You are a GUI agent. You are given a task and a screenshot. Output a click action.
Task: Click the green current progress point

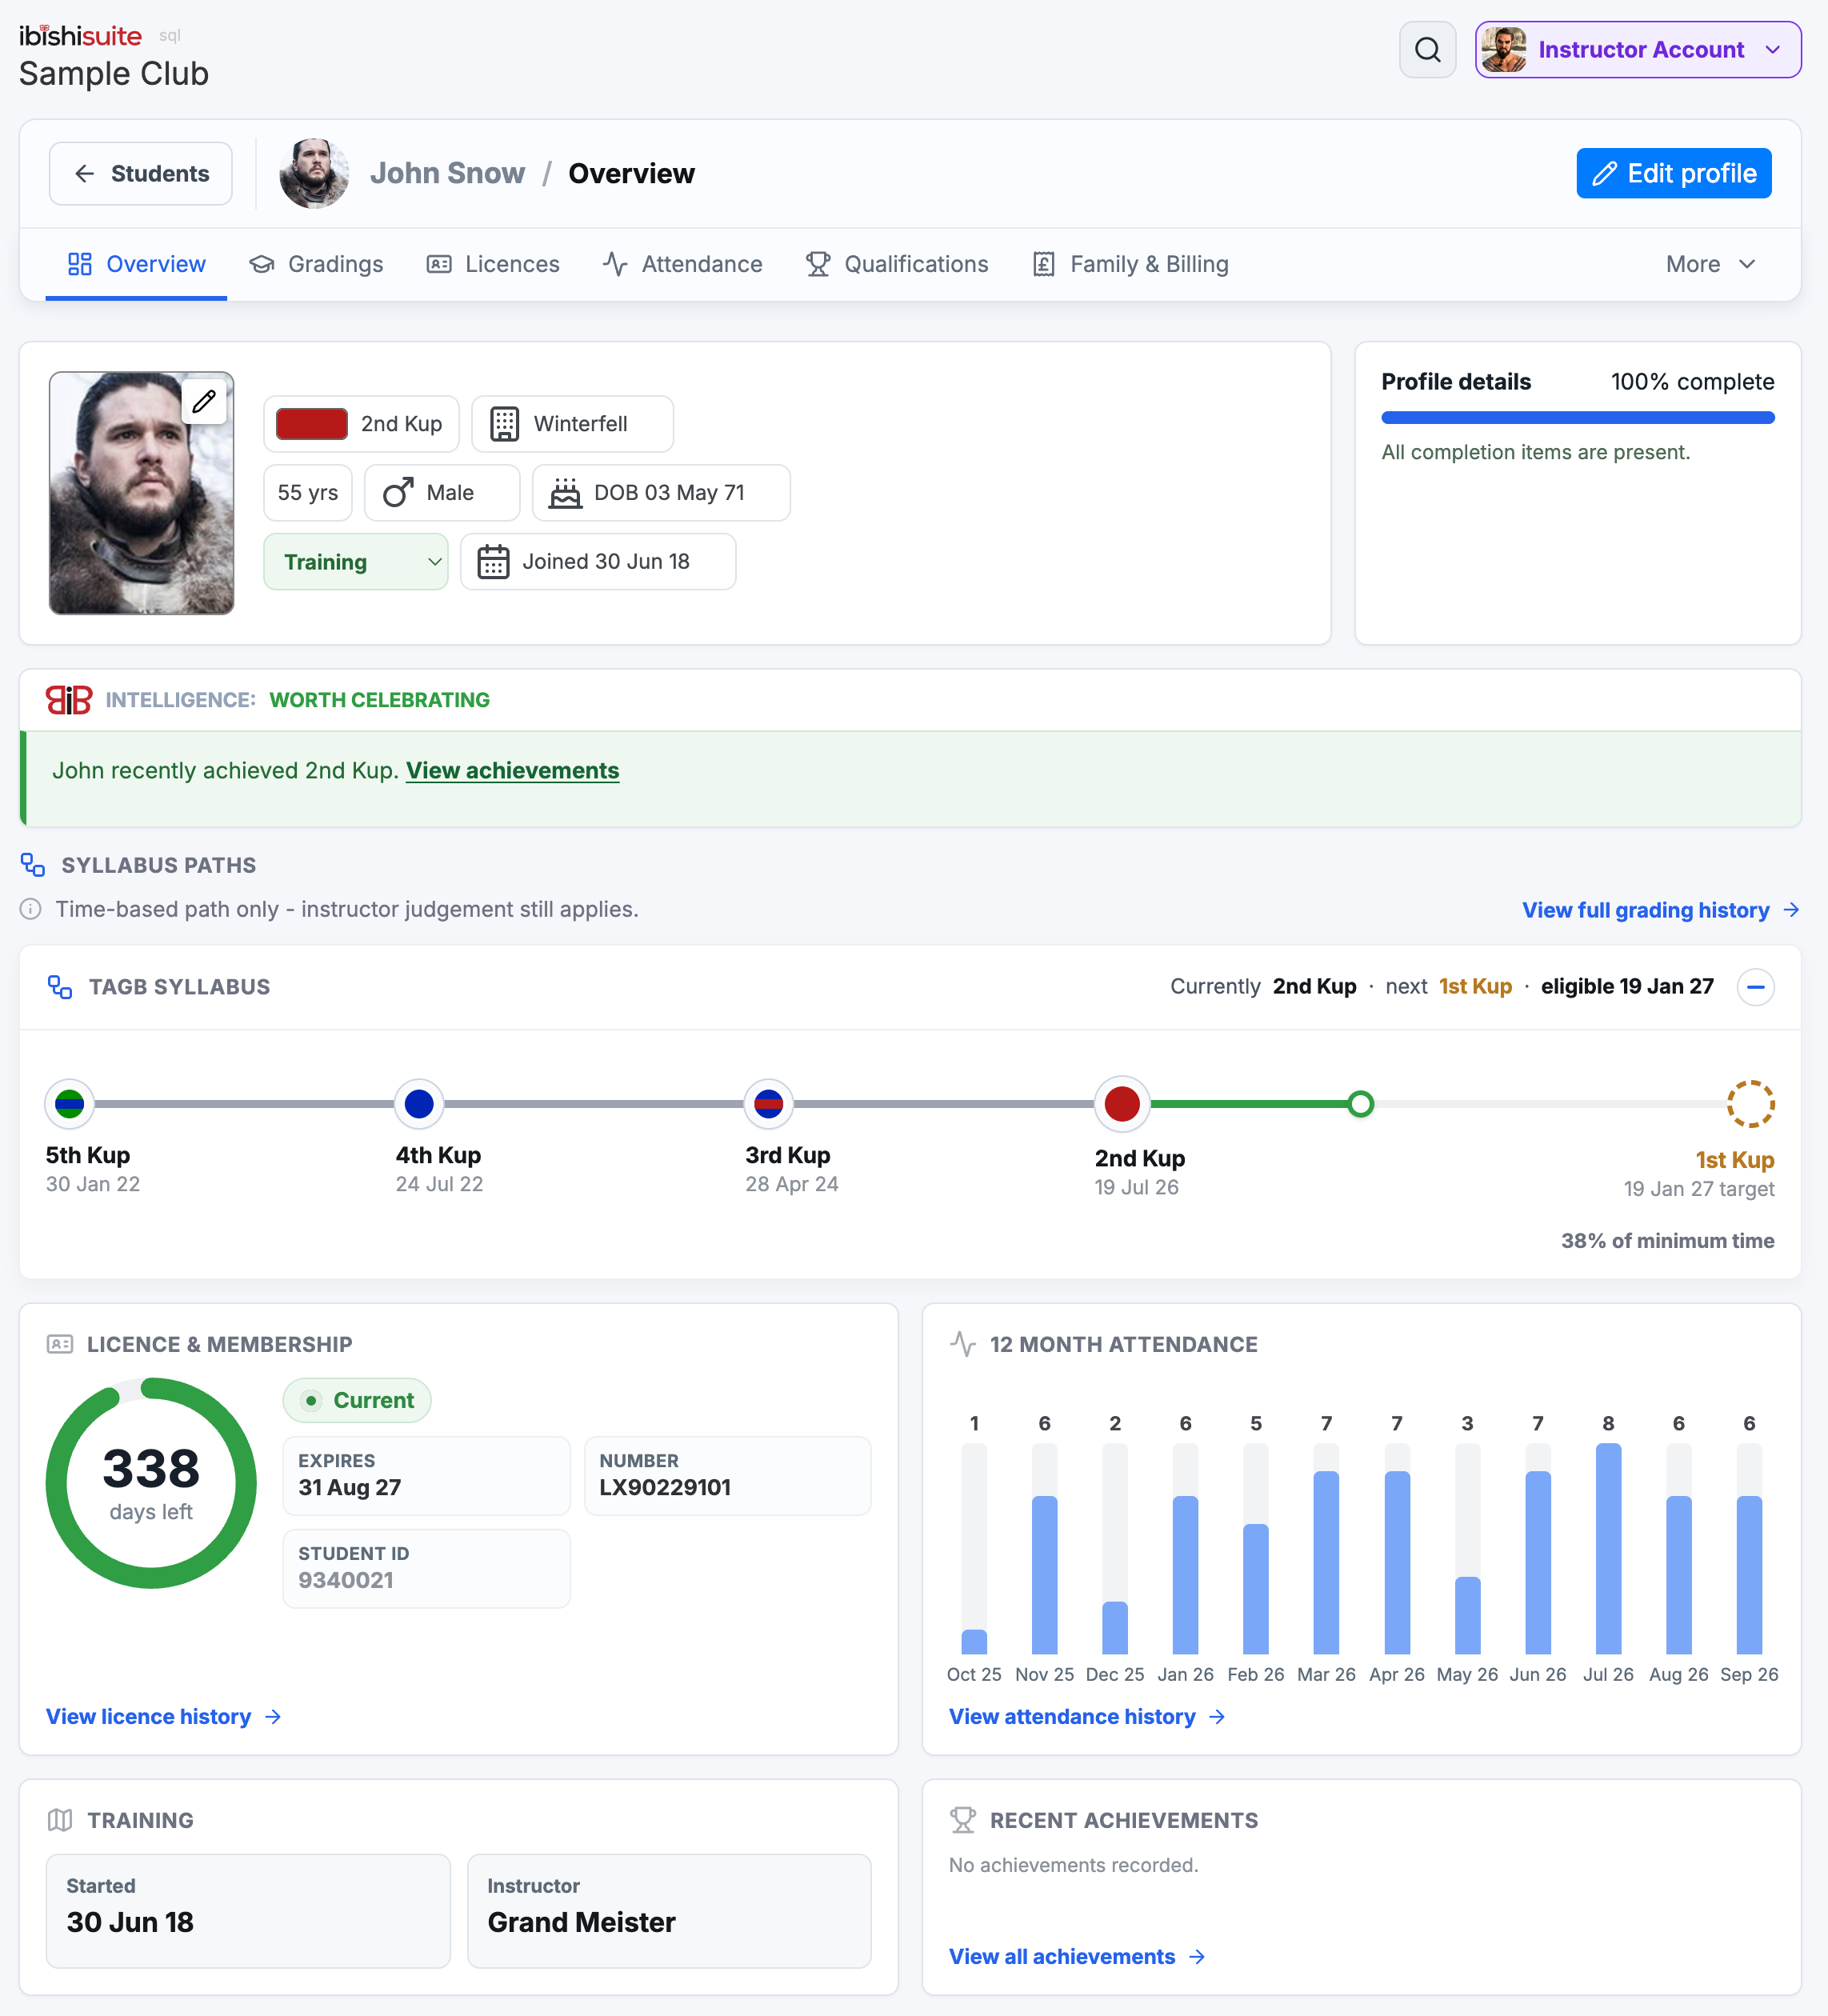[x=1360, y=1104]
